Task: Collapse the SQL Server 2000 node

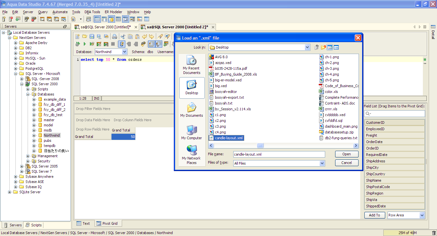Action: 22,84
